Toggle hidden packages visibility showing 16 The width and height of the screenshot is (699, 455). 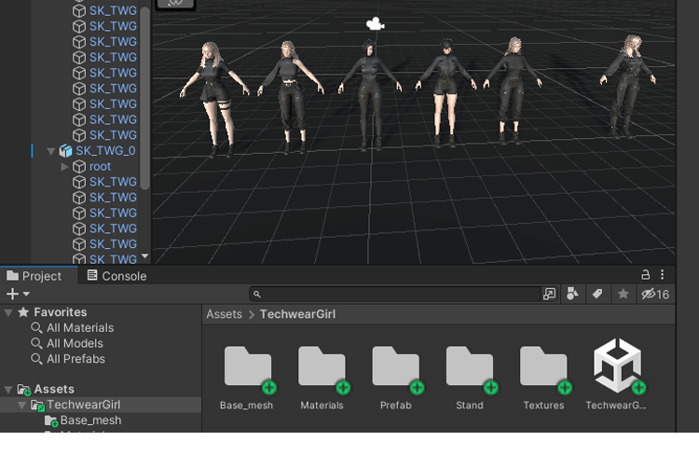click(x=655, y=294)
